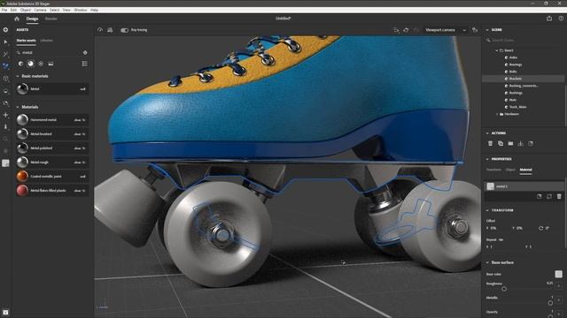567x318 pixels.
Task: Open the Select menu
Action: pos(55,10)
